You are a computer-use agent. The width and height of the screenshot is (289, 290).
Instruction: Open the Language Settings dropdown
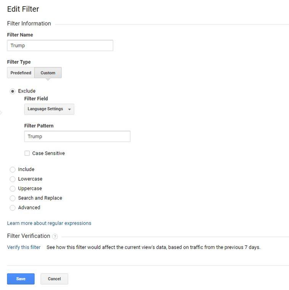49,109
